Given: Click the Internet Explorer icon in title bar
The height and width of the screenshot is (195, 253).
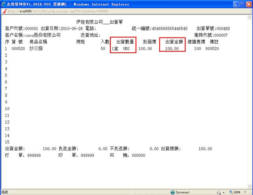Looking at the screenshot, I should coord(4,4).
